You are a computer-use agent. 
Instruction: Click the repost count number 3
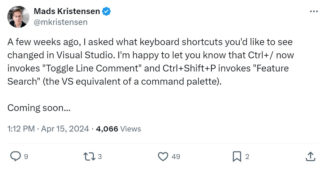point(100,157)
